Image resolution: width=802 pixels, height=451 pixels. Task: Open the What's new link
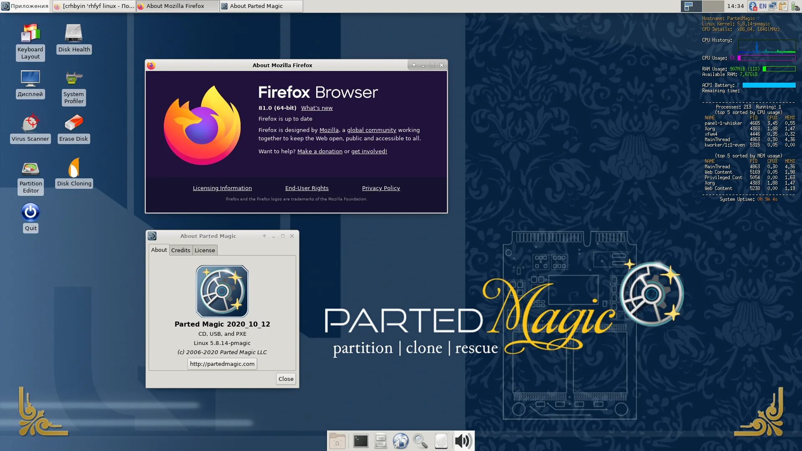317,108
